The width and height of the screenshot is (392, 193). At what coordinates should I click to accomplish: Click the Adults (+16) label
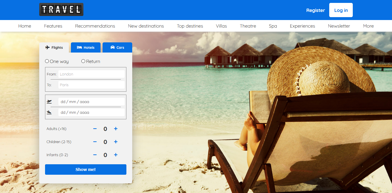56,129
